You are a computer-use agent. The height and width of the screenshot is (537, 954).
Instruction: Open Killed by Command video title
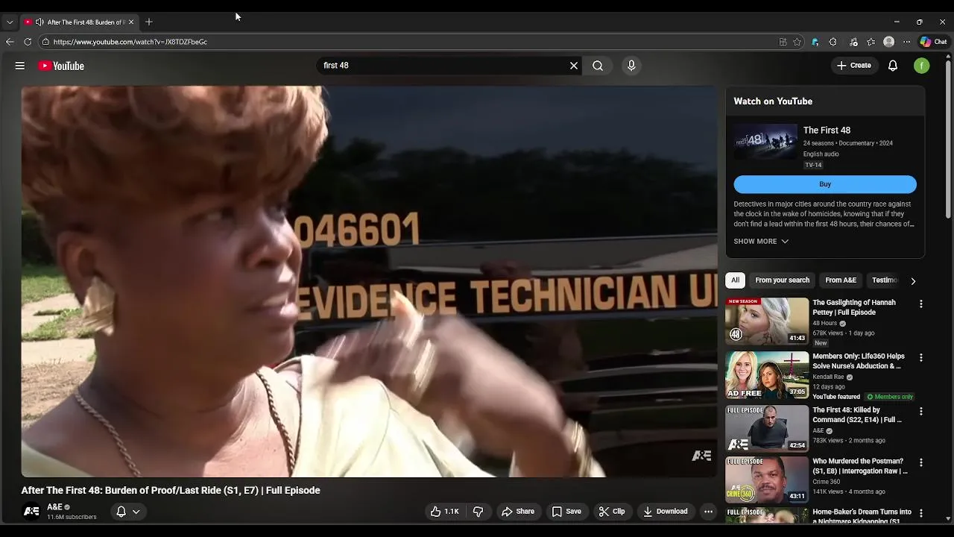click(857, 415)
